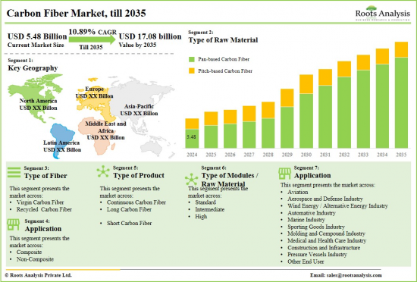Click 'Long Carbon Fiber' bullet

pos(129,209)
